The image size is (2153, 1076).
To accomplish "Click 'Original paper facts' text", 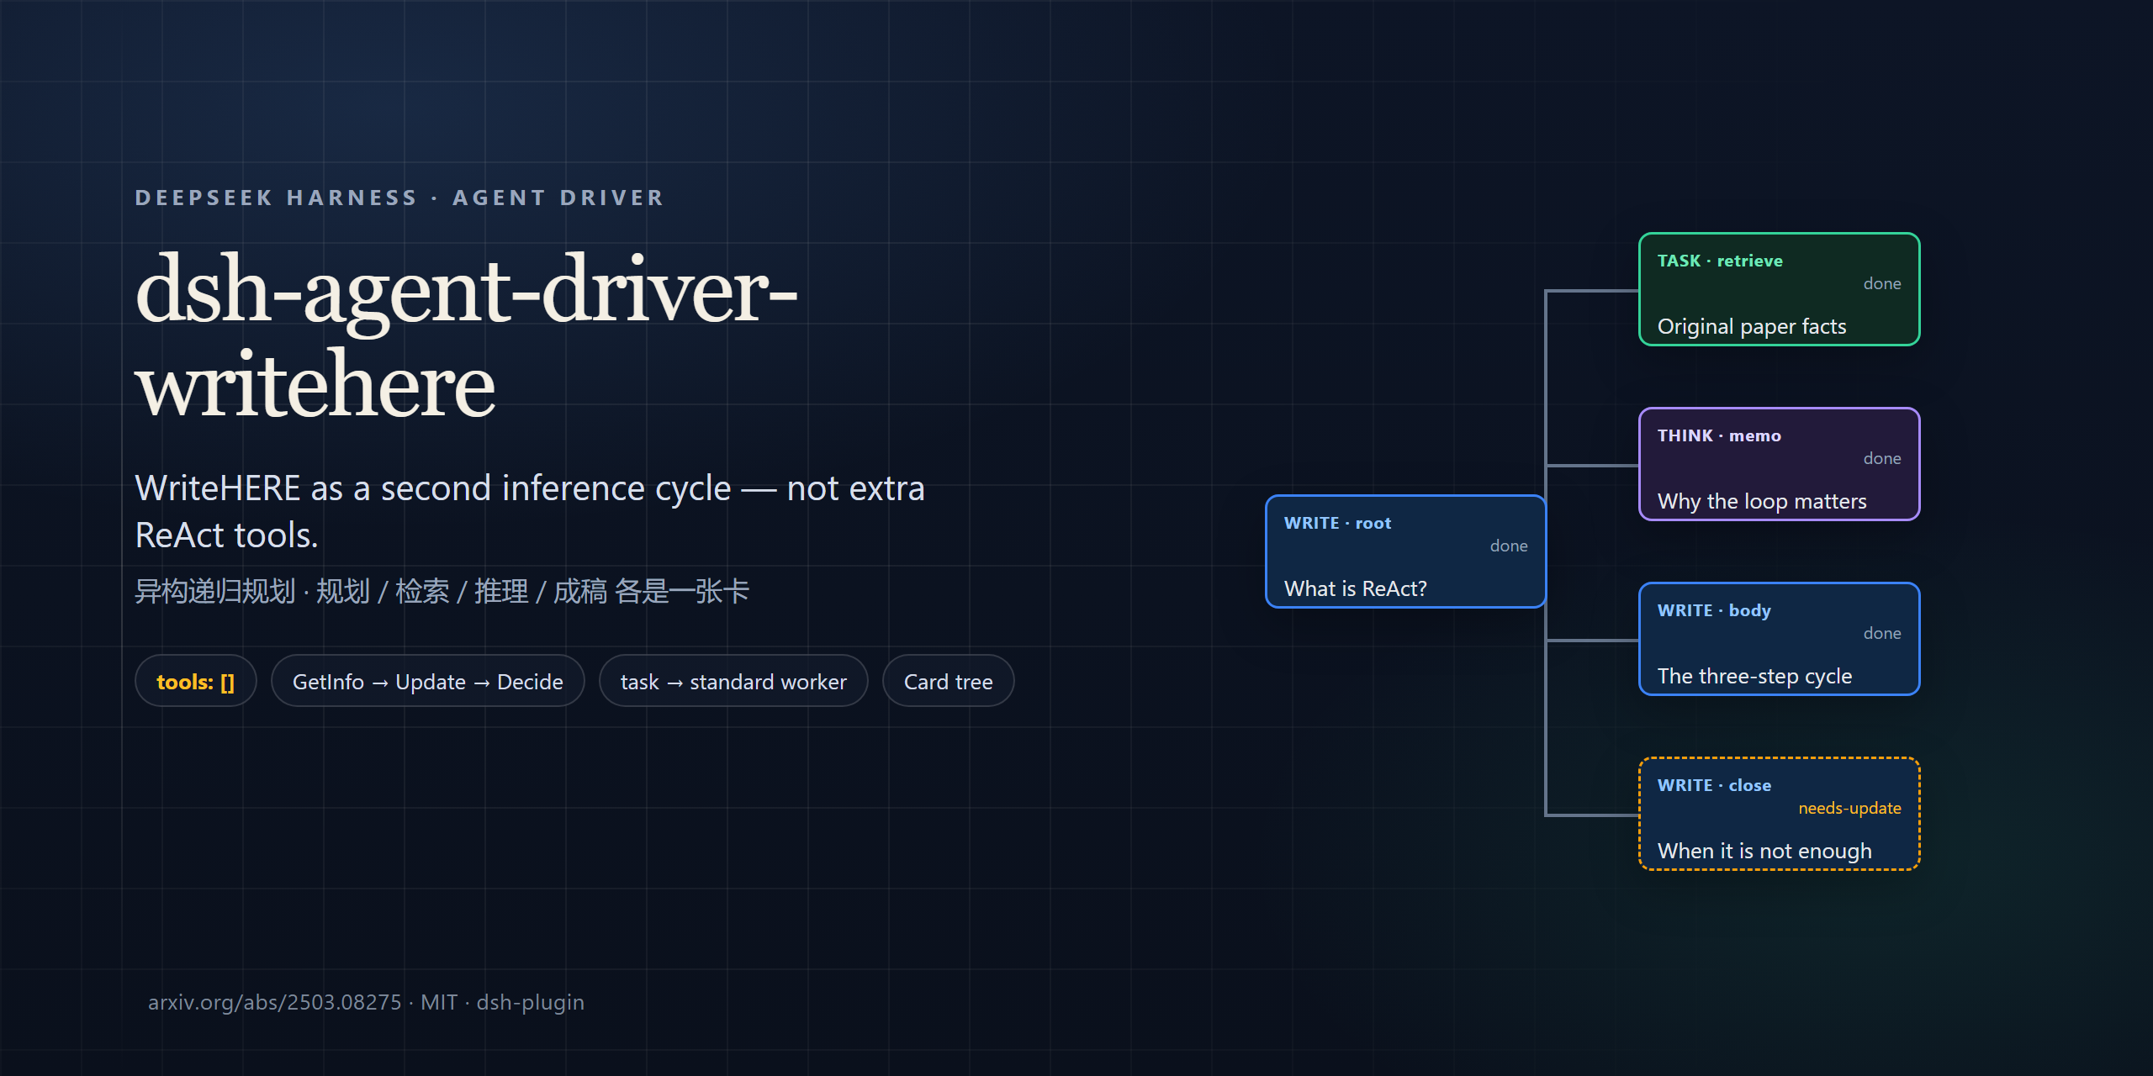I will (x=1752, y=326).
